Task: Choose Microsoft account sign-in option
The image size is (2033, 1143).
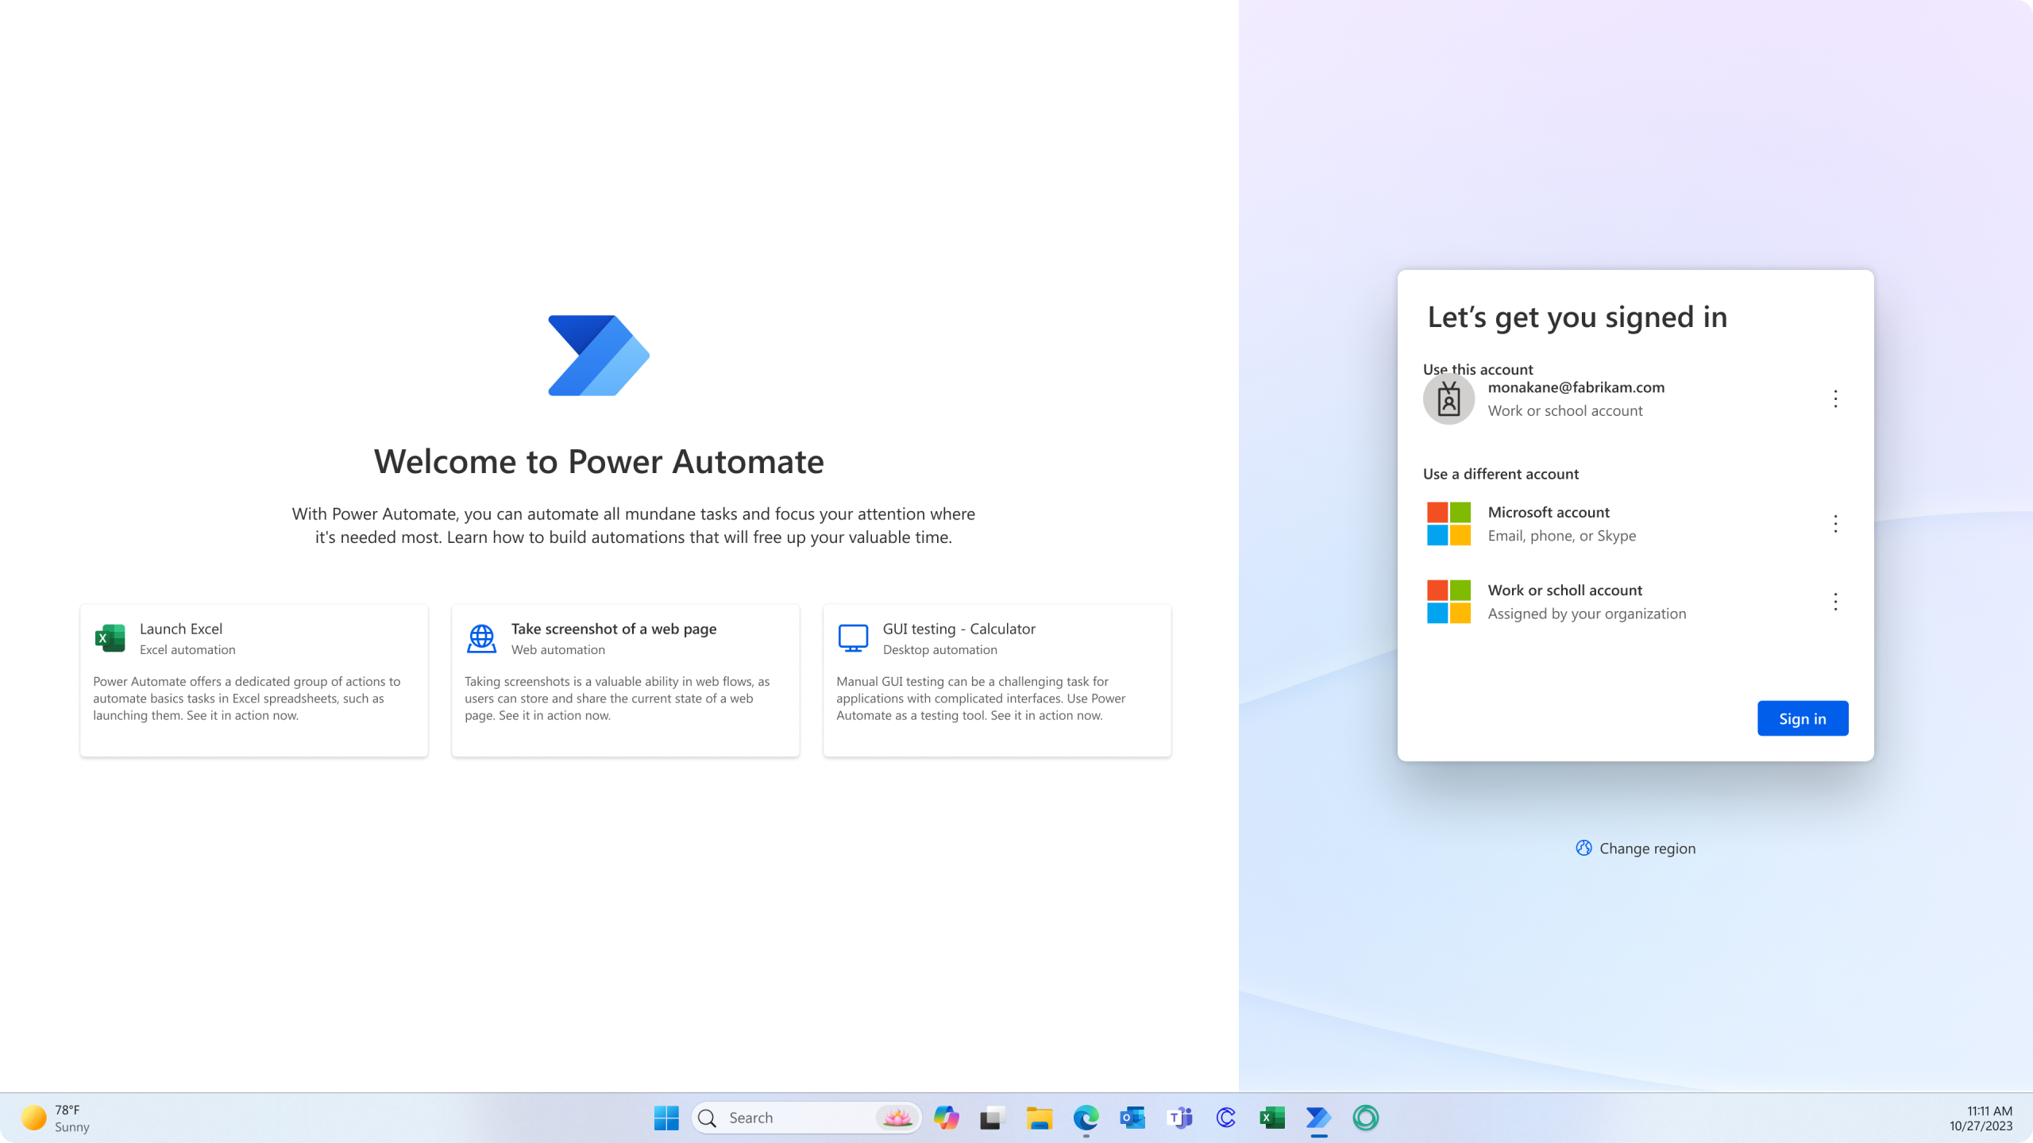Action: coord(1560,524)
